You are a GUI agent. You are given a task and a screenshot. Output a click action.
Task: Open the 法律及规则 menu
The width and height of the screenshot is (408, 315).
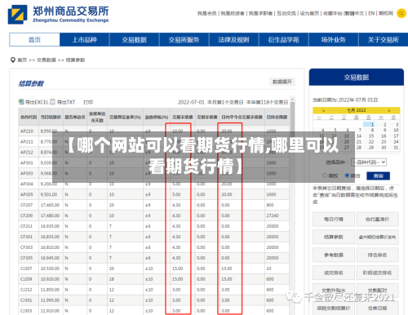click(233, 40)
